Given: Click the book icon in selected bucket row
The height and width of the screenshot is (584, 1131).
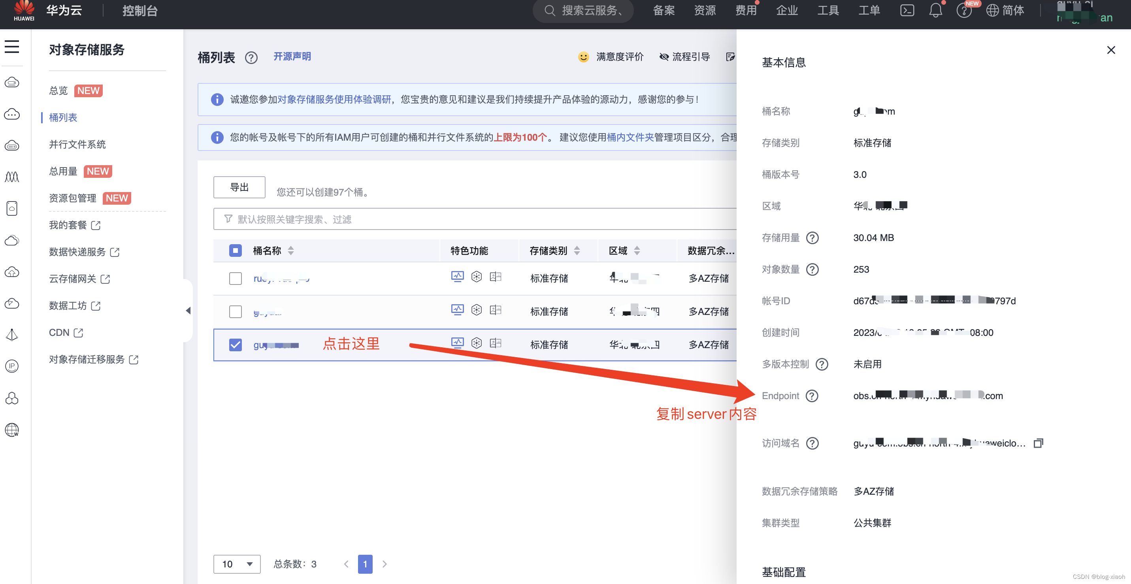Looking at the screenshot, I should coord(496,343).
